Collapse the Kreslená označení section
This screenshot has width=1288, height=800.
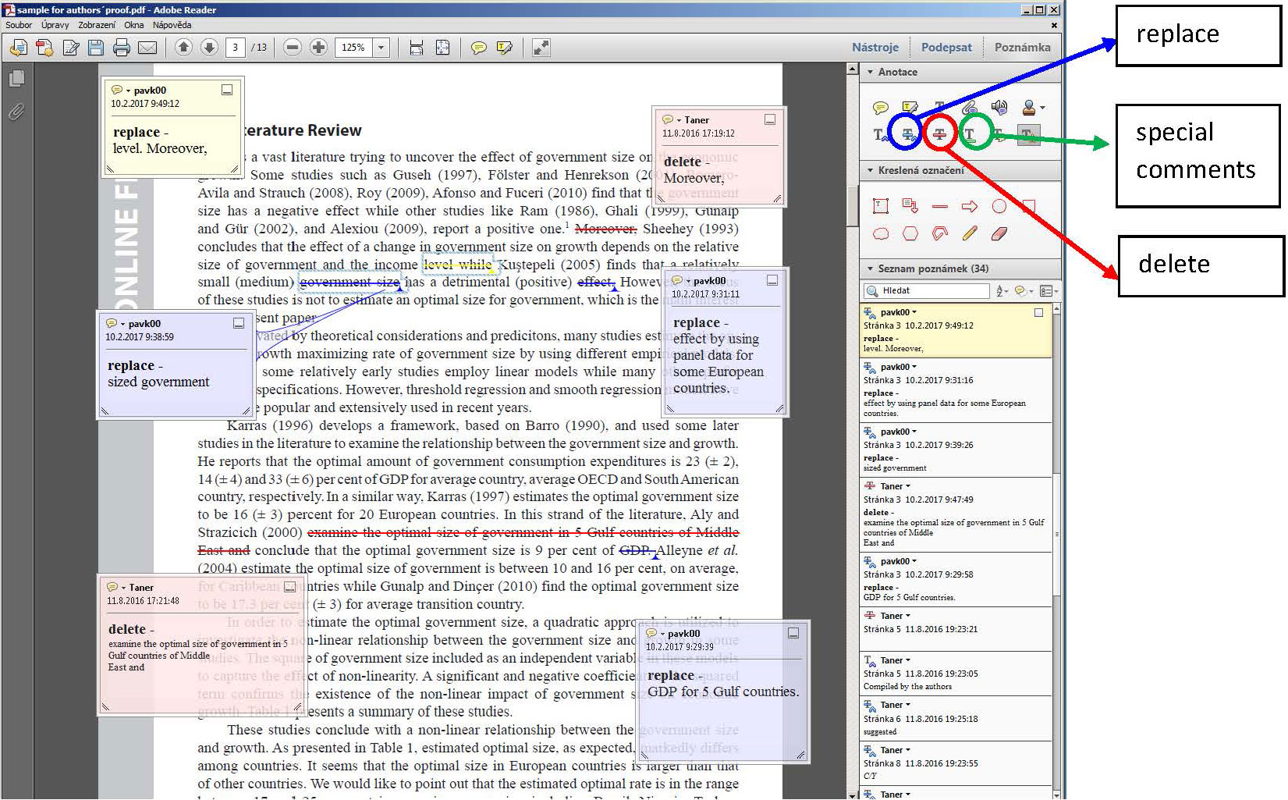[871, 170]
